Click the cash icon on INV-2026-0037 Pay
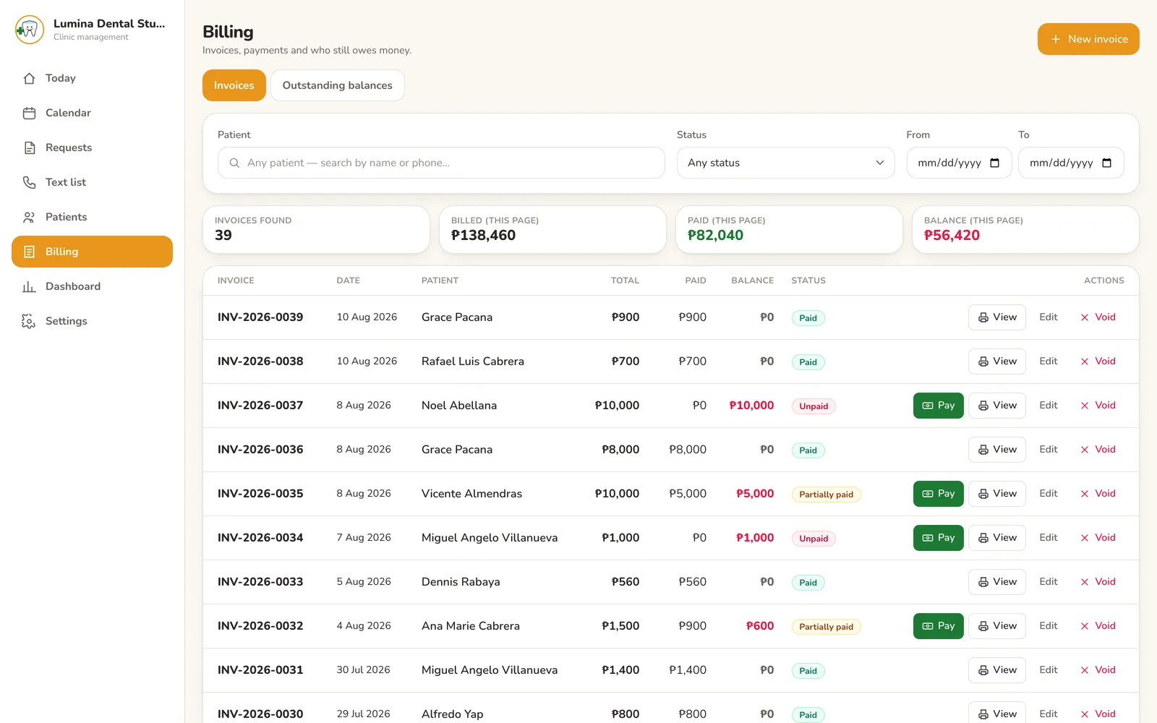This screenshot has height=723, width=1157. [x=928, y=406]
